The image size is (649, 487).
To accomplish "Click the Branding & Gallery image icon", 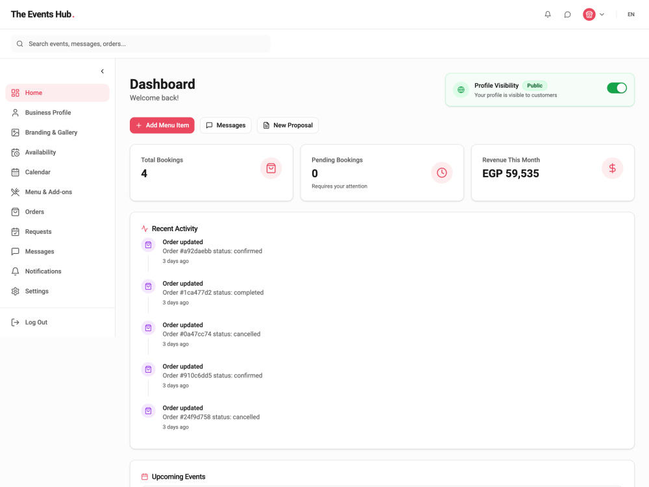I will click(x=16, y=132).
